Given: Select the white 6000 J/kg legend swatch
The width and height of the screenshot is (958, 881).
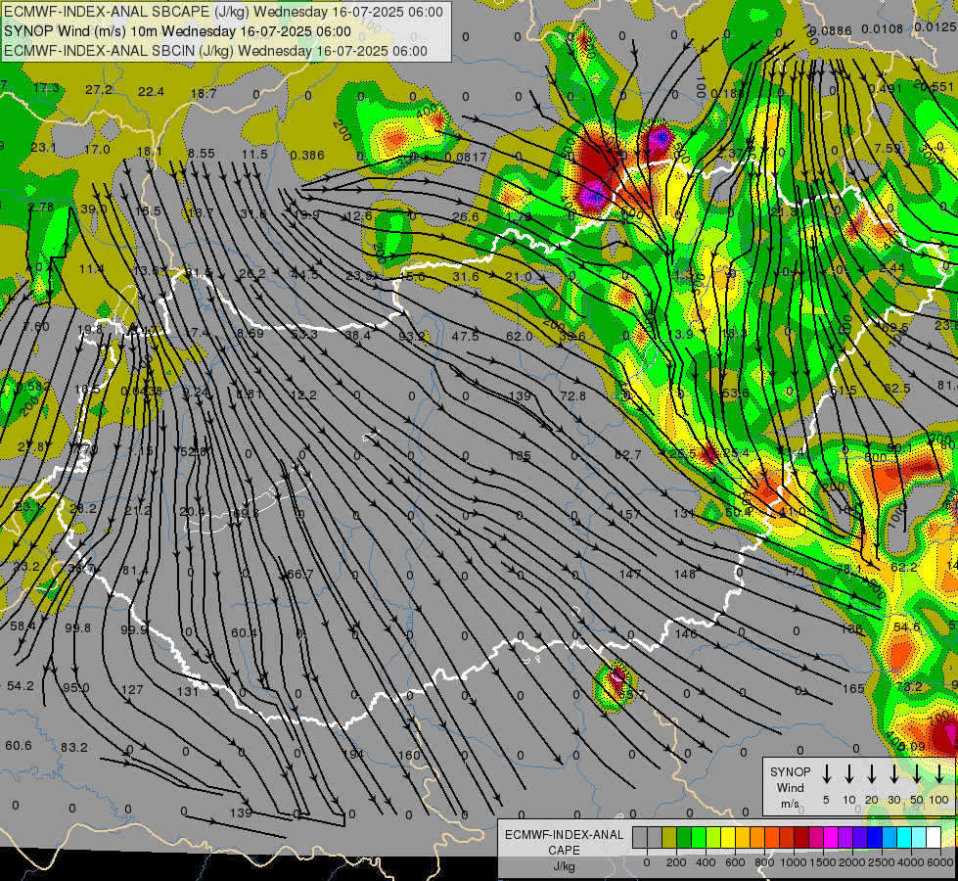Looking at the screenshot, I should [933, 838].
